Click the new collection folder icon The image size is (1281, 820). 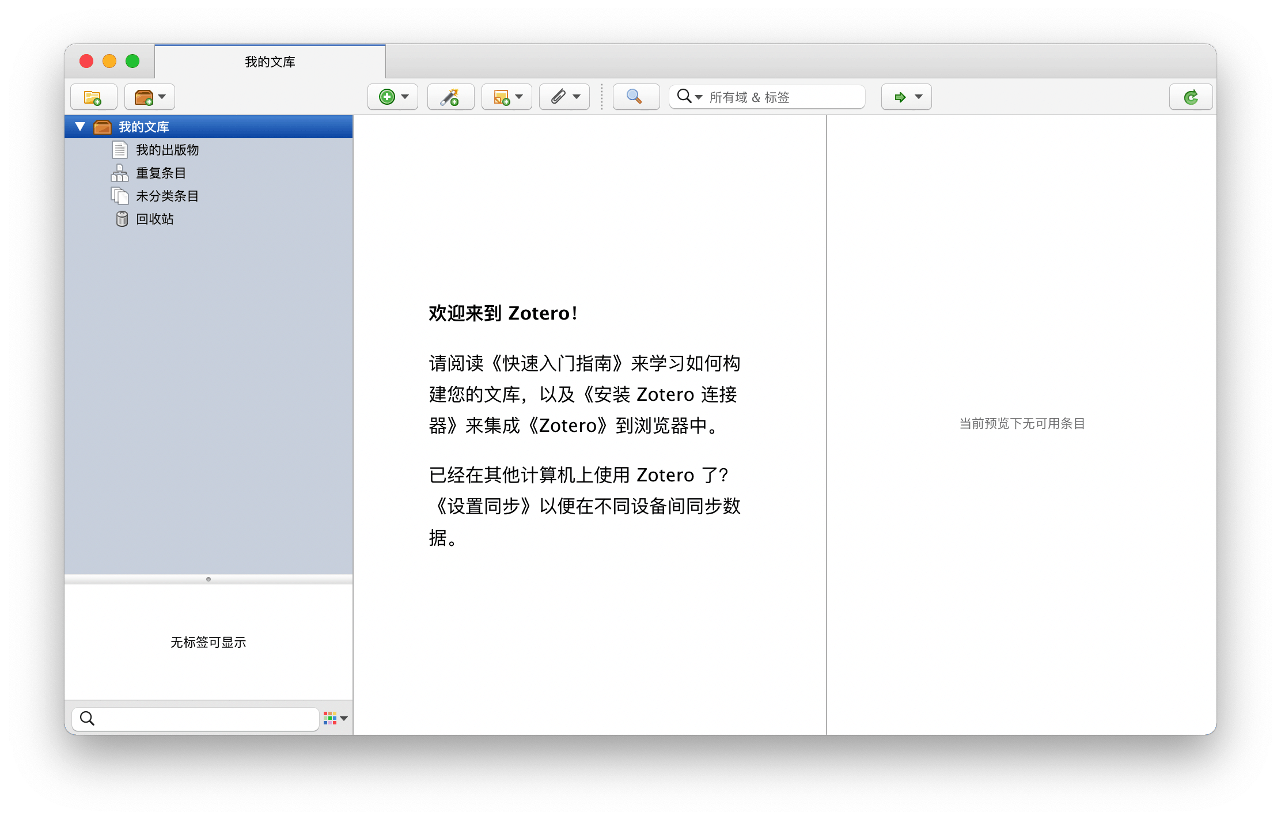[92, 96]
